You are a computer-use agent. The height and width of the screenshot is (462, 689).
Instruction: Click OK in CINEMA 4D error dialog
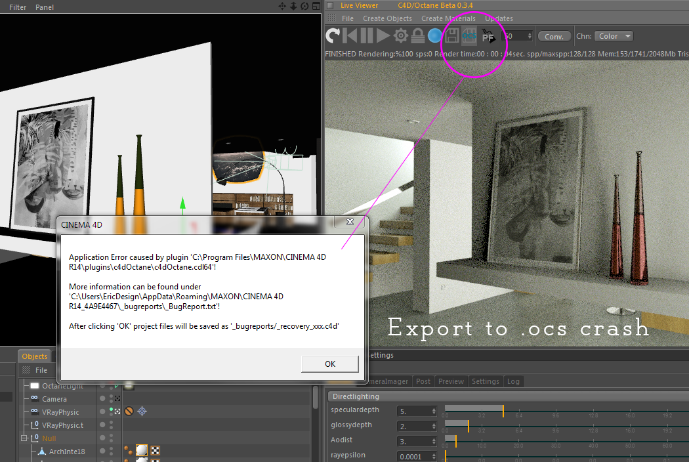coord(330,364)
